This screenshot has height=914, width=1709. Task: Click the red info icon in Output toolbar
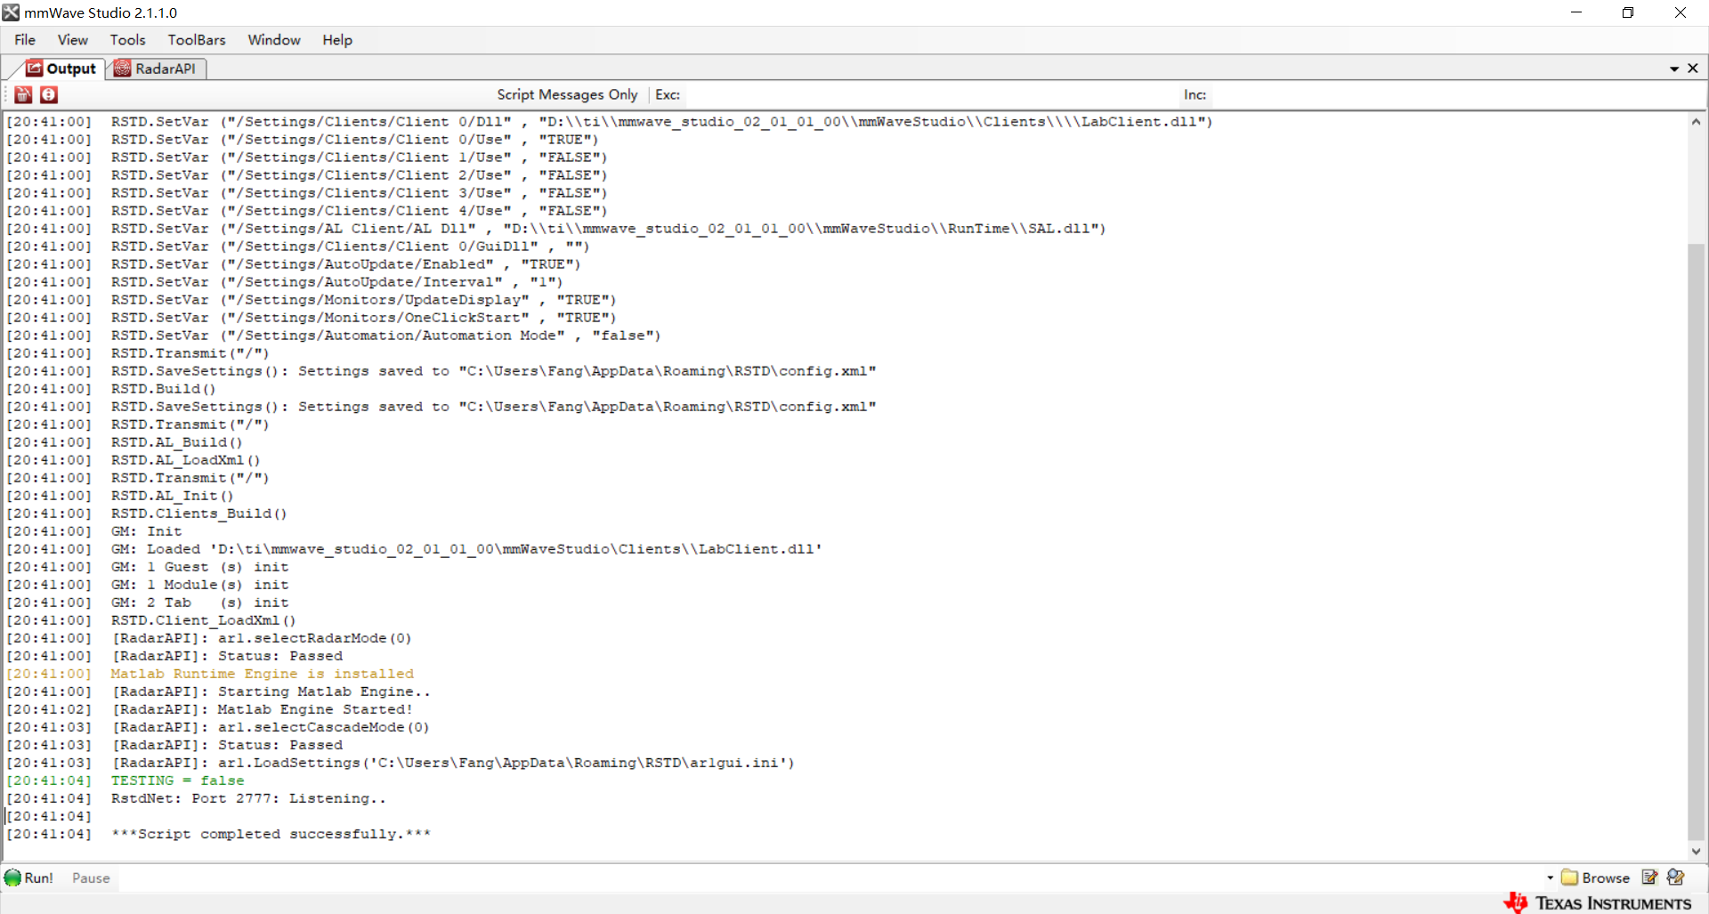(49, 94)
